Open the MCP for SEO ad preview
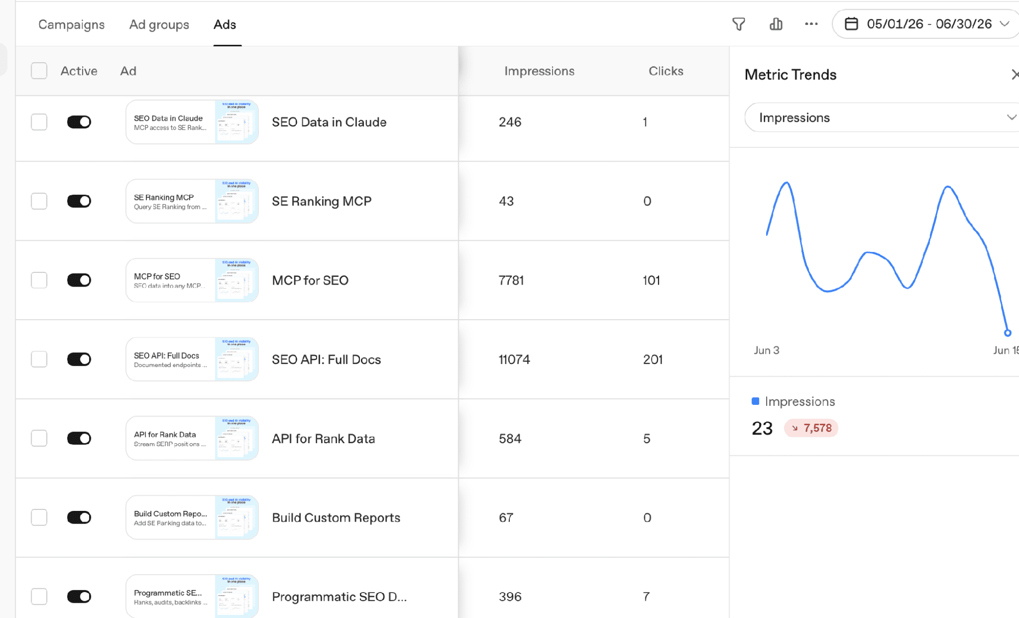Screen dimensions: 1019x618 [192, 280]
